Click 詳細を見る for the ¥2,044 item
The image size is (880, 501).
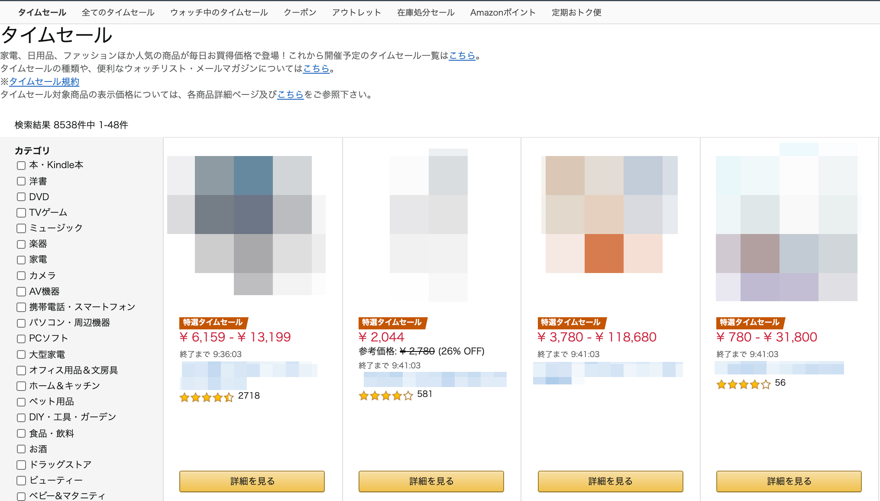click(431, 481)
